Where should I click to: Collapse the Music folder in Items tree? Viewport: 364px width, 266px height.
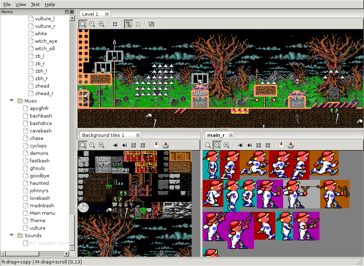coord(12,100)
